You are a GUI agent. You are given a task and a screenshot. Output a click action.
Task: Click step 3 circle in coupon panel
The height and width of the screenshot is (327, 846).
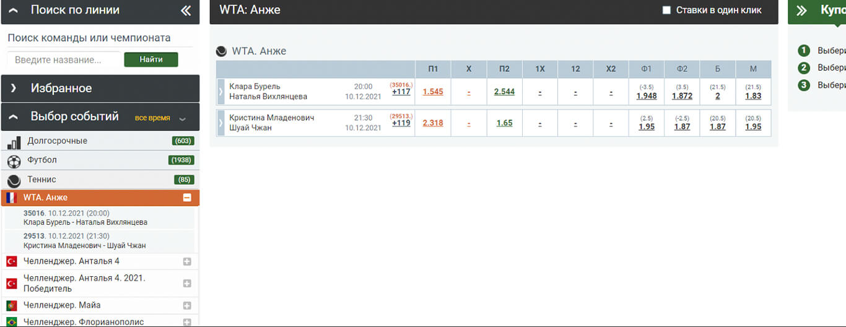click(804, 85)
